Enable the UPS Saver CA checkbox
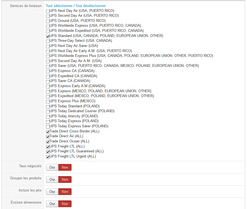Image resolution: width=247 pixels, height=209 pixels. click(48, 82)
